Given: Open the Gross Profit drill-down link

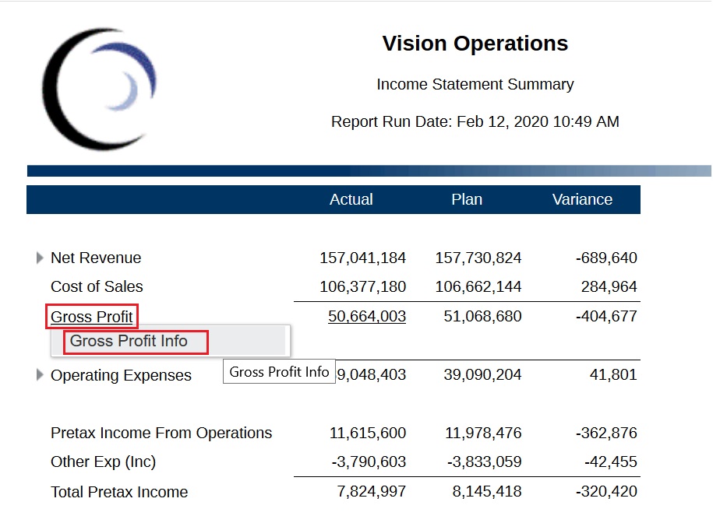Looking at the screenshot, I should [91, 316].
